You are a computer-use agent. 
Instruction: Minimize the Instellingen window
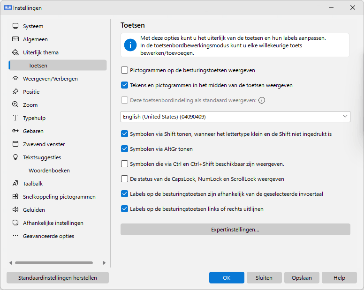331,7
